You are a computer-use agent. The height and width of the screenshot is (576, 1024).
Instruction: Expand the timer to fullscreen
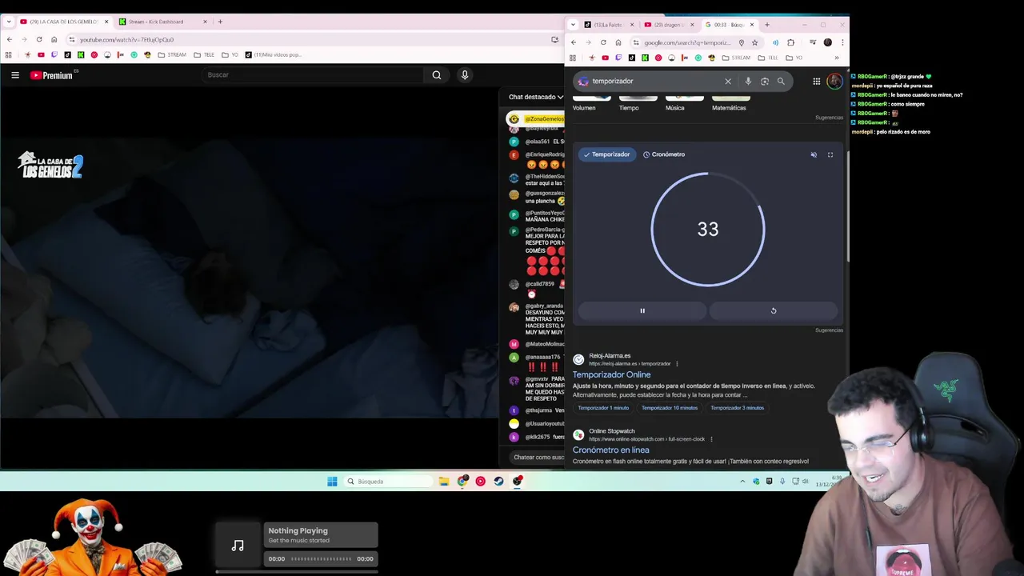[x=830, y=154]
